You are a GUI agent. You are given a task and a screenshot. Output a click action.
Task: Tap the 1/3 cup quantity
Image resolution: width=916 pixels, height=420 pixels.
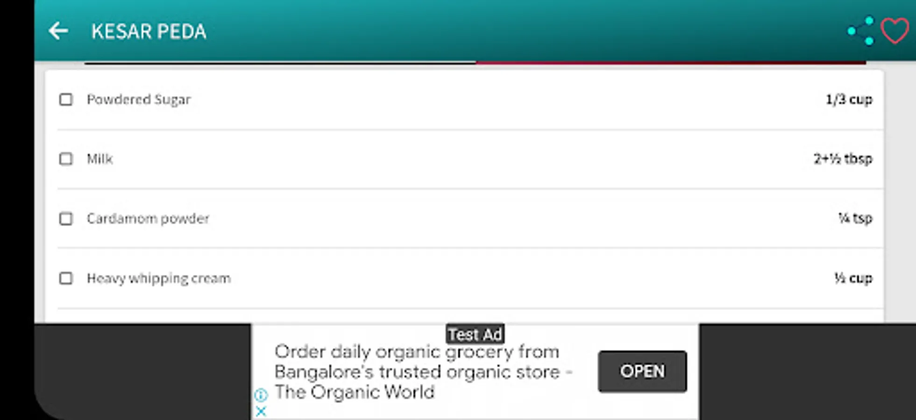tap(849, 99)
